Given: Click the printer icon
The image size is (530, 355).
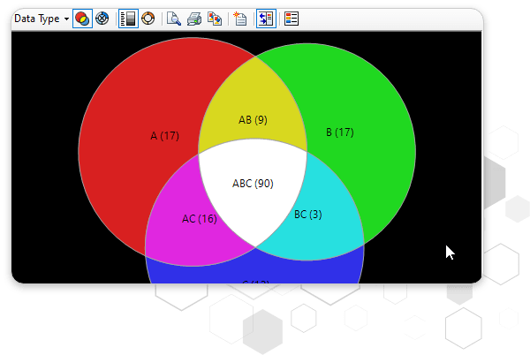Looking at the screenshot, I should point(194,19).
